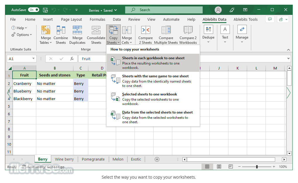The image size is (298, 183).
Task: Zoom in with plus button
Action: 274,167
